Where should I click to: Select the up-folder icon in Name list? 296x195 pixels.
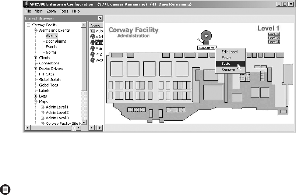[x=92, y=31]
